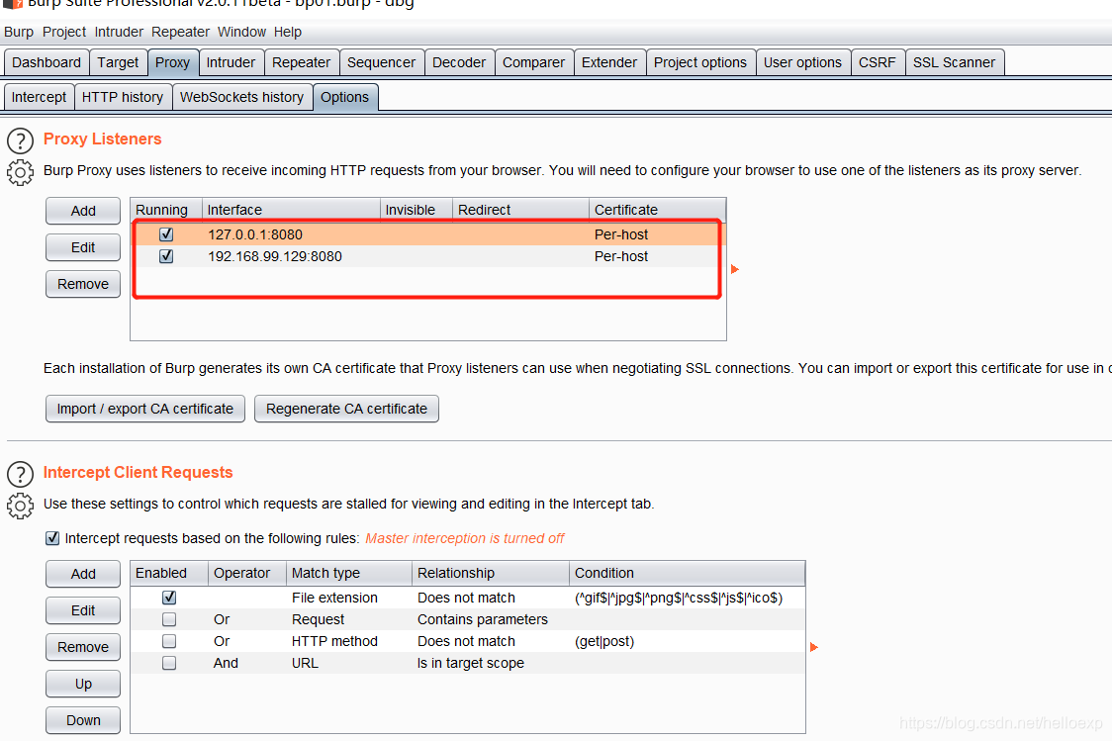Open the Project options tab

[700, 62]
